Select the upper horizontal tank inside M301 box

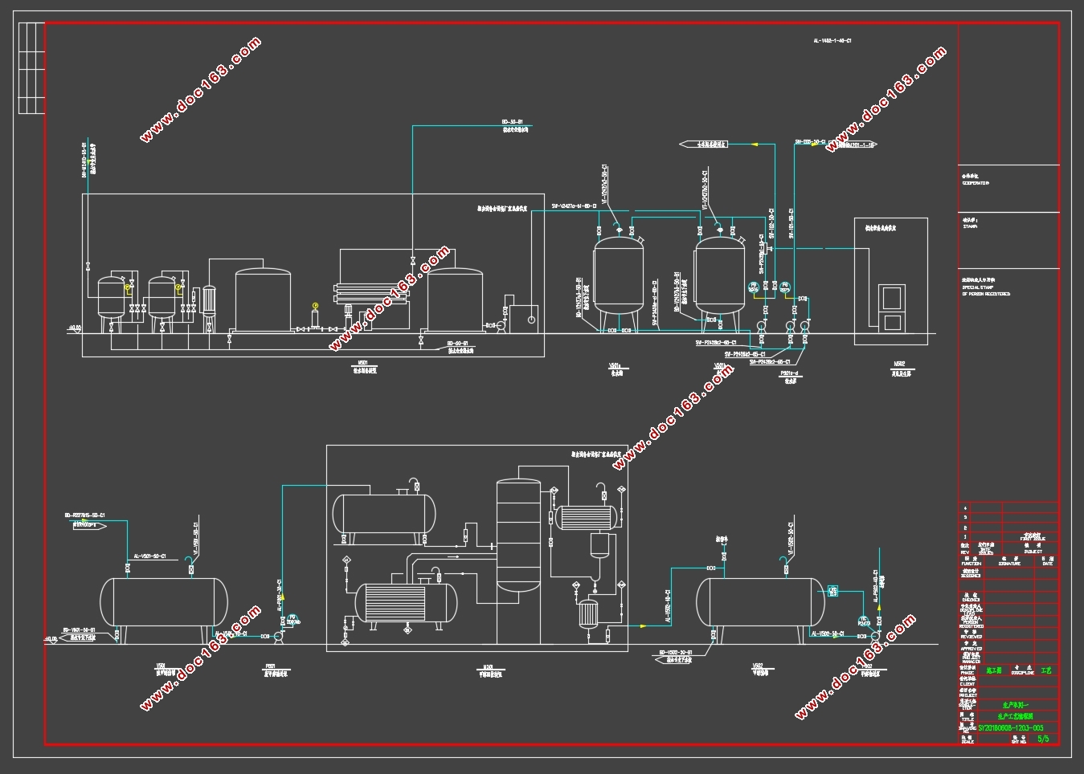click(x=384, y=513)
